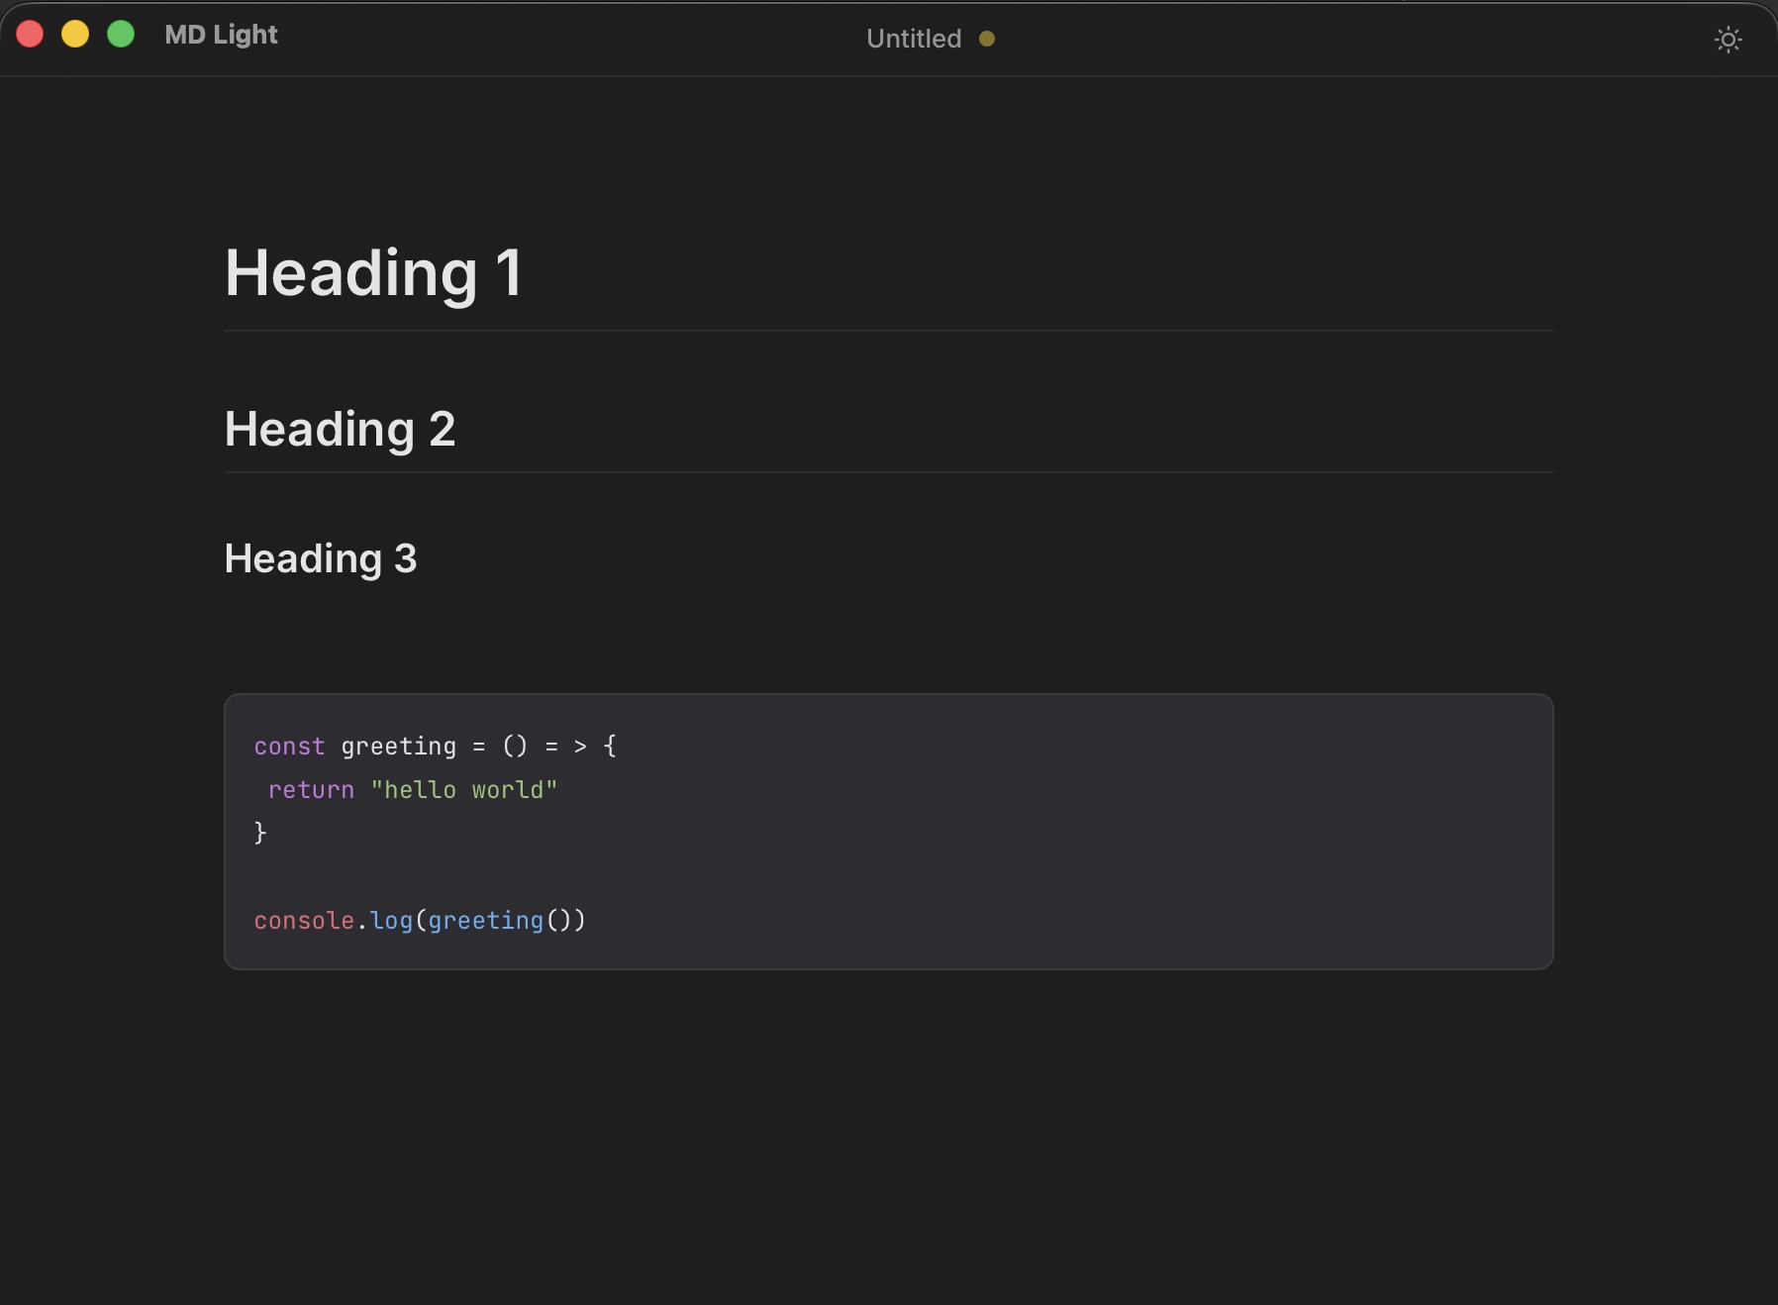Maximize the window with the green button
Image resolution: width=1778 pixels, height=1305 pixels.
click(x=121, y=35)
